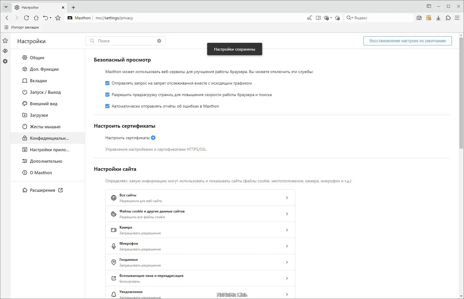
Task: Click 'Восстановление настроек по умолчанию' button
Action: coord(407,41)
